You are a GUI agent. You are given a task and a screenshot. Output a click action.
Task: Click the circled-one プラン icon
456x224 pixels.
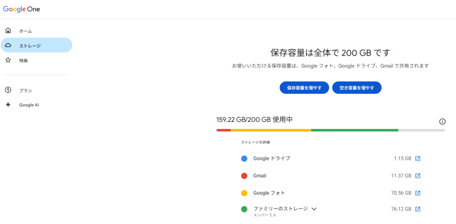coord(8,90)
